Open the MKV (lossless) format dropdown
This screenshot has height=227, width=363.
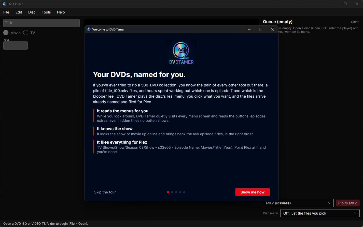pos(298,203)
